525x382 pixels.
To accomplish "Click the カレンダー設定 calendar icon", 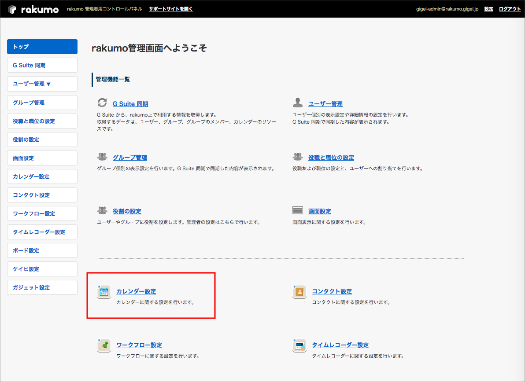I will coord(104,292).
